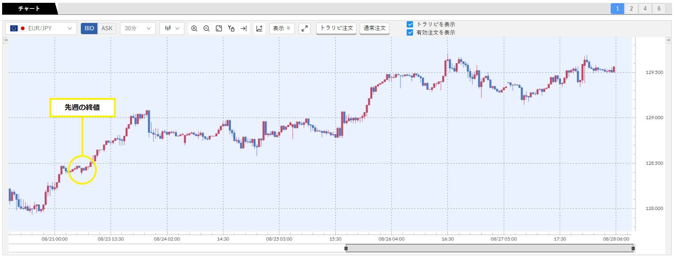Open the candlestick chart type dropdown
The image size is (676, 259).
(172, 29)
